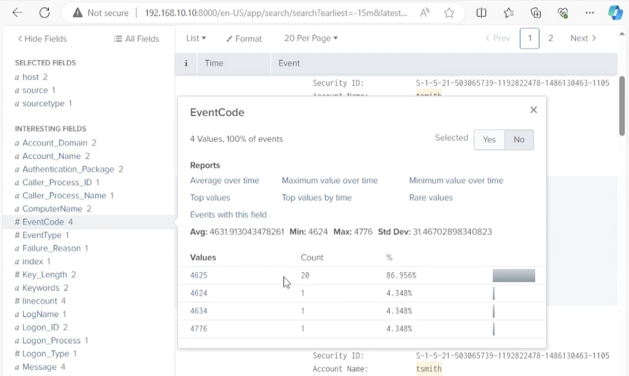The image size is (629, 376).
Task: Click the browser back arrow
Action: coord(18,13)
